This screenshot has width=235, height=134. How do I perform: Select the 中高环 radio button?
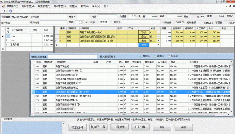[x=155, y=57]
